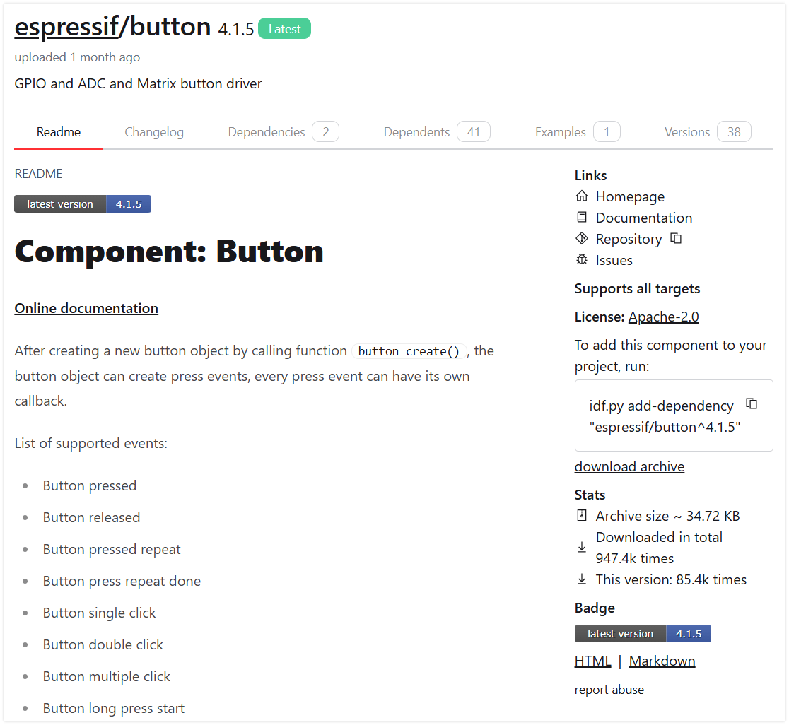
Task: Click the Homepage house icon
Action: 581,196
